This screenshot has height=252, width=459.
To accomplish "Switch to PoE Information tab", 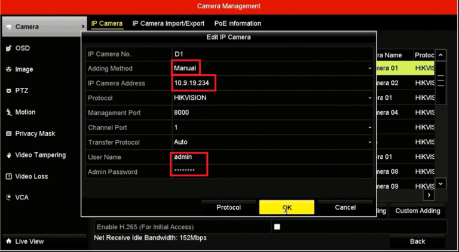I will pos(238,24).
